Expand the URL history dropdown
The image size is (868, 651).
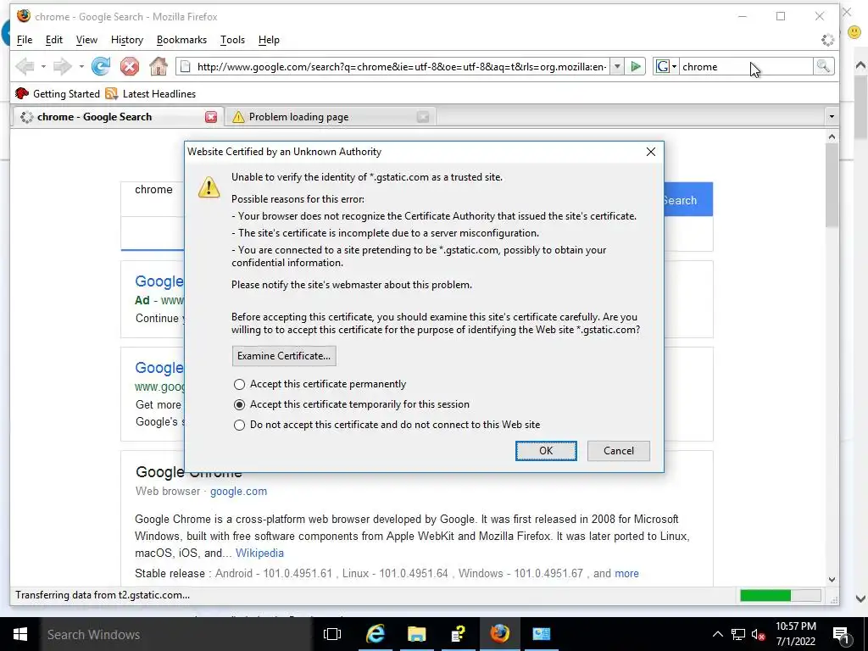(617, 66)
